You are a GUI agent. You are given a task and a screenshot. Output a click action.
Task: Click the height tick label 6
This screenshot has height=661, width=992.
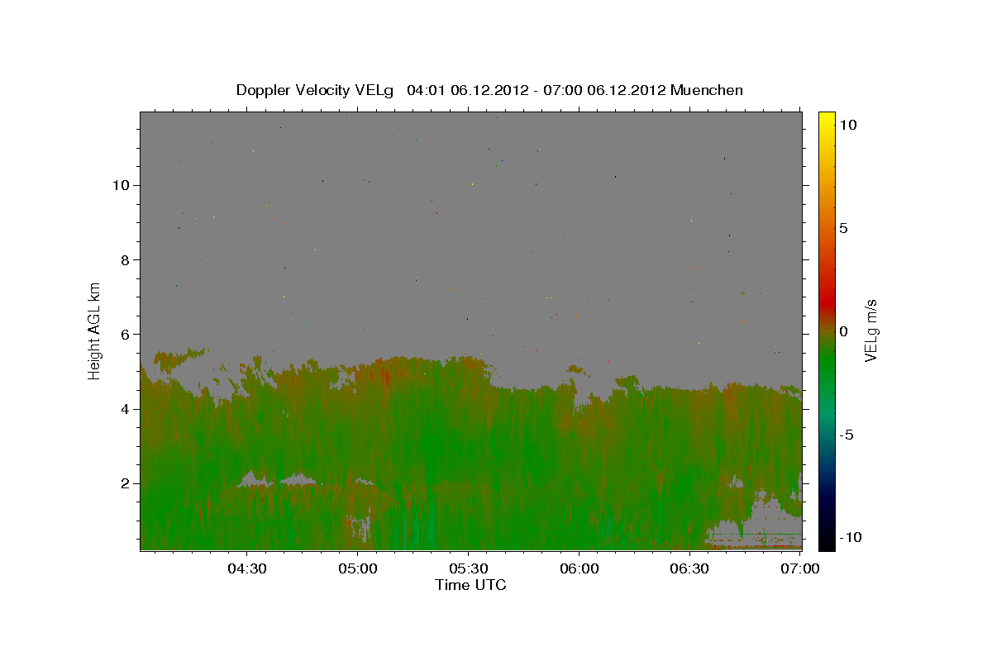pyautogui.click(x=123, y=334)
